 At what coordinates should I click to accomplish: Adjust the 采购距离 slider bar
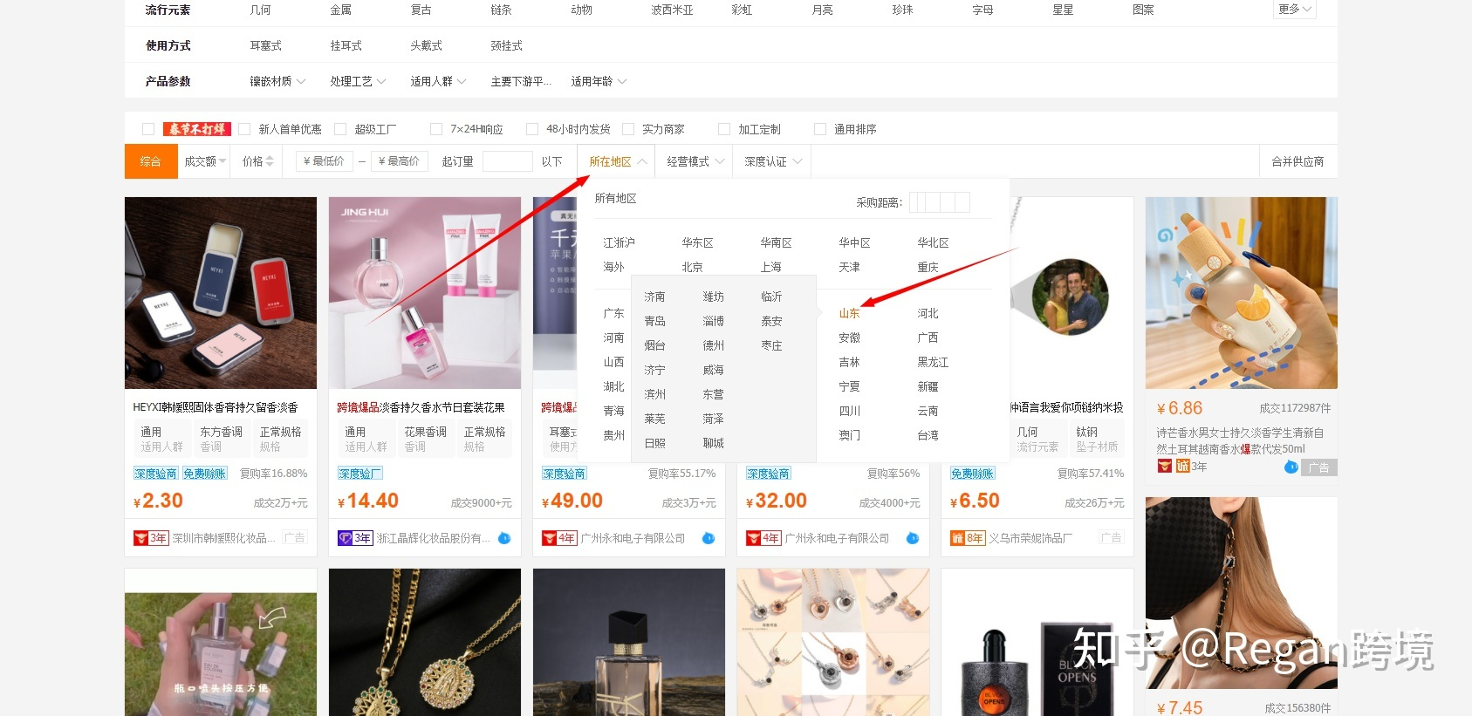point(940,202)
